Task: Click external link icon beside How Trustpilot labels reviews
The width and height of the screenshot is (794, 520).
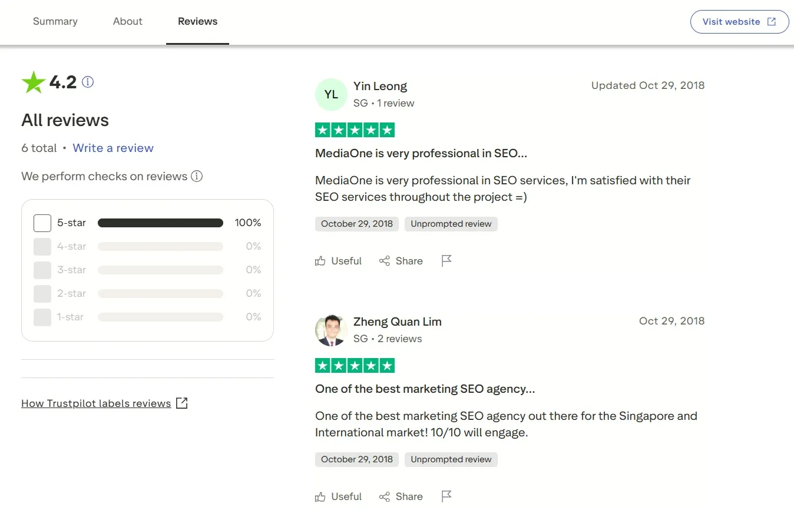Action: (182, 403)
